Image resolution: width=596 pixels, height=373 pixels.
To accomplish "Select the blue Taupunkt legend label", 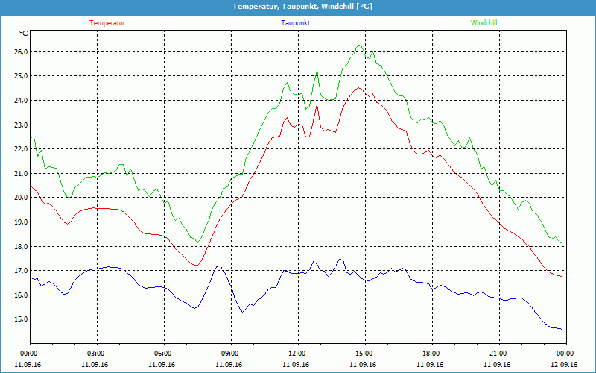I will 296,23.
